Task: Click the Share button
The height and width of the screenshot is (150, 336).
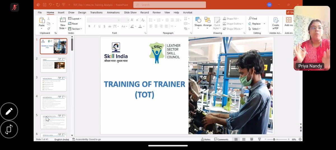Action: 290,13
